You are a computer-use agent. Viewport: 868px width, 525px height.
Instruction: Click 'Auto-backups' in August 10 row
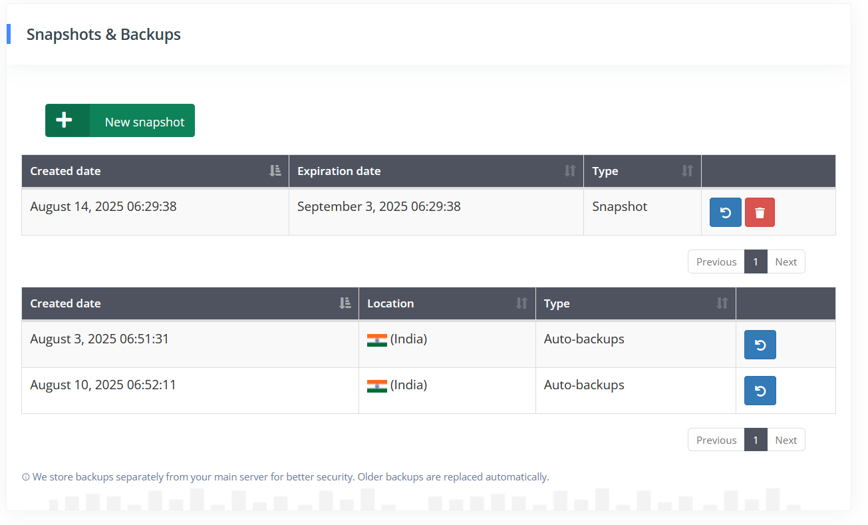tap(584, 385)
